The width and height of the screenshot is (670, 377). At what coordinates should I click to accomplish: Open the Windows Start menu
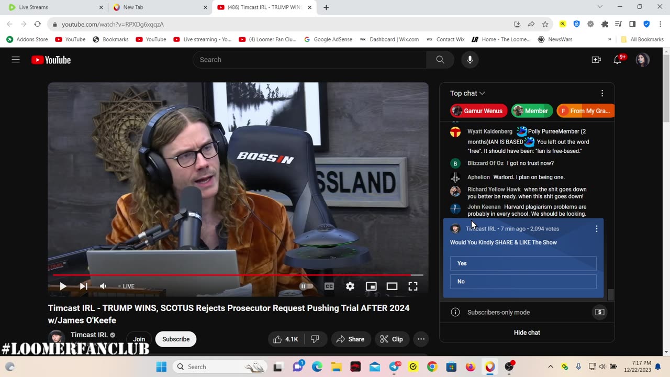161,367
